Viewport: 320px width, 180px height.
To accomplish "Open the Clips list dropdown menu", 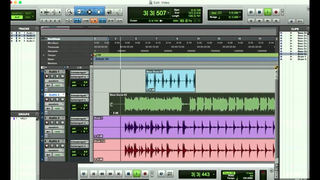I will [x=308, y=29].
